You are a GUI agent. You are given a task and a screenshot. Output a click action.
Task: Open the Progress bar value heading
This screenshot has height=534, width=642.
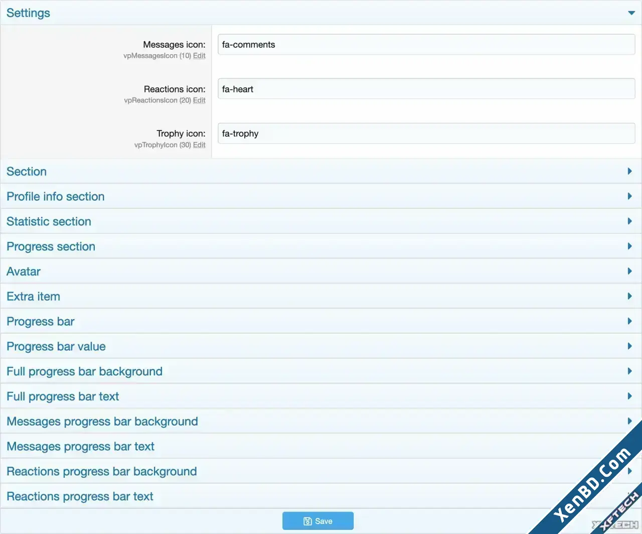[x=56, y=346]
